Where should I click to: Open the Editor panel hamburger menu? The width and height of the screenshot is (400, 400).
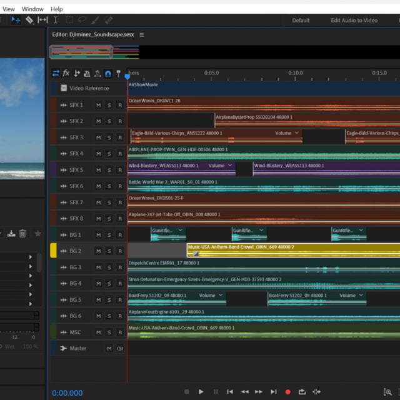[x=142, y=35]
